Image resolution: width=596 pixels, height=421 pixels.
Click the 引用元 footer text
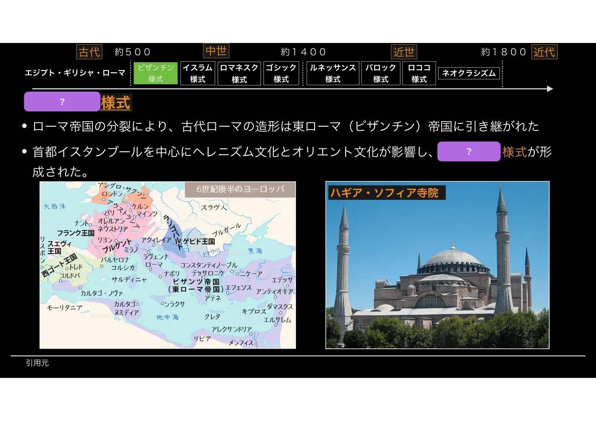click(x=37, y=363)
